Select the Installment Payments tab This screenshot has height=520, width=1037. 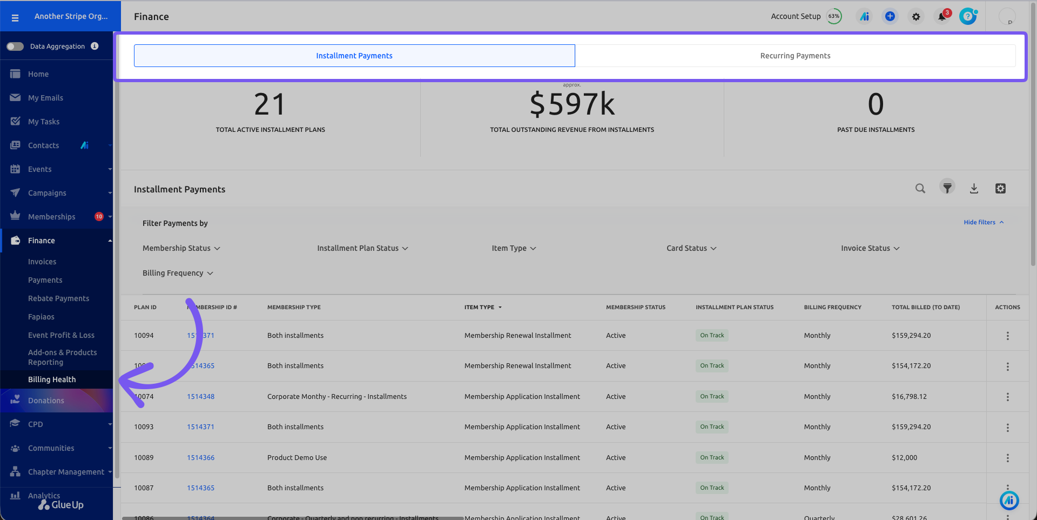[354, 56]
